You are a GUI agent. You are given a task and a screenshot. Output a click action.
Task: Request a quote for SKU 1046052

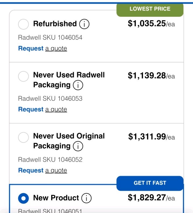(x=43, y=171)
